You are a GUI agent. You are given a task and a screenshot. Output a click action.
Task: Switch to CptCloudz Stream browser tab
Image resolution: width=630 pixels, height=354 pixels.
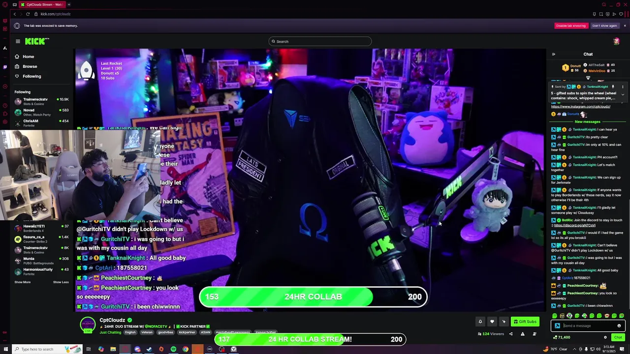pos(42,4)
